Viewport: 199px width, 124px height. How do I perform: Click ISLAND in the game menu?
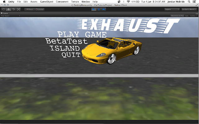(x=65, y=48)
